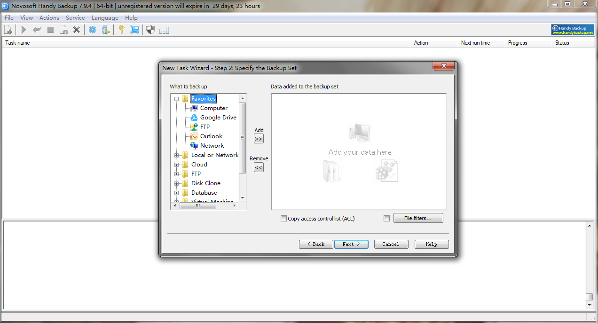The height and width of the screenshot is (323, 598).
Task: Click the tree's vertical scrollbar thumb
Action: [243, 138]
